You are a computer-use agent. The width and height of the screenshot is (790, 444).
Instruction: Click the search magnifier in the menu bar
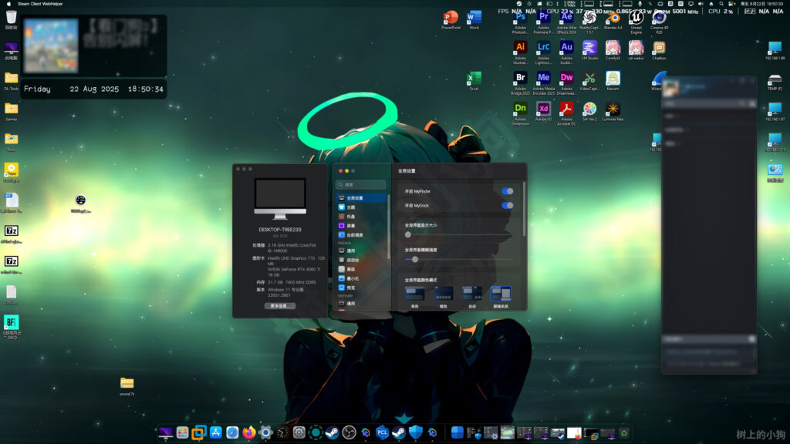(721, 4)
